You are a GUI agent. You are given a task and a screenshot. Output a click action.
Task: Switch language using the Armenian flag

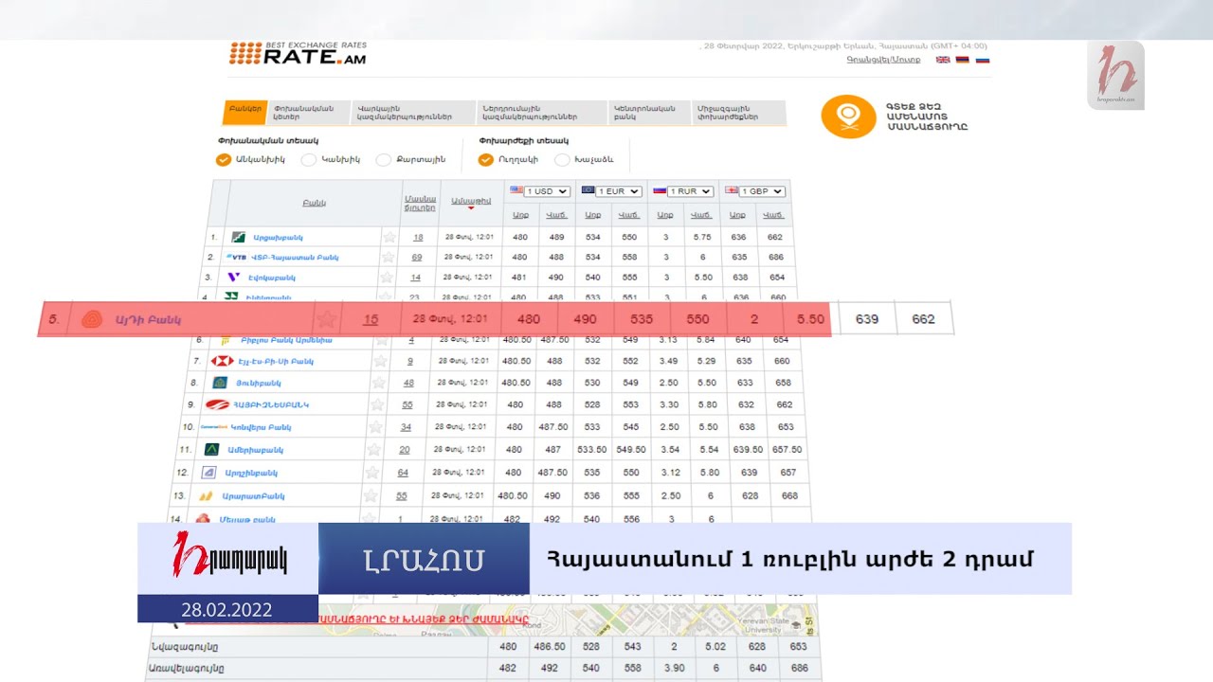point(962,60)
